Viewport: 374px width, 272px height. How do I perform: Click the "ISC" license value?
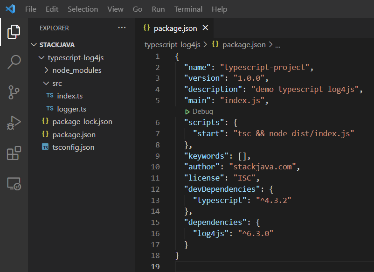244,178
